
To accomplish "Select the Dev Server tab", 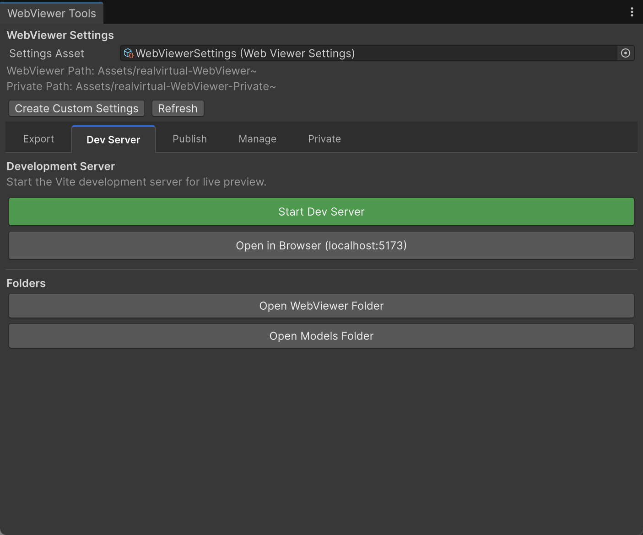I will coord(113,140).
